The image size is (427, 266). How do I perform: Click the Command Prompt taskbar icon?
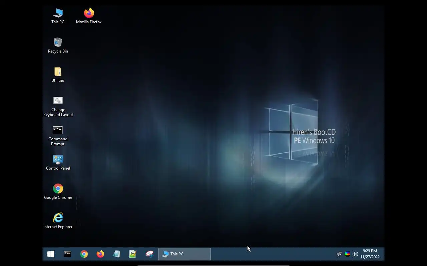(67, 254)
